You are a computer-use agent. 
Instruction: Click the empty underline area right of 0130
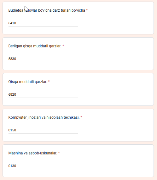(47, 166)
